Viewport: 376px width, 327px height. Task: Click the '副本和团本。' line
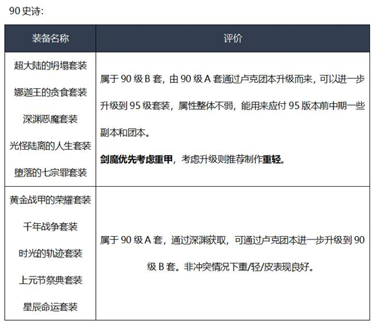(125, 132)
